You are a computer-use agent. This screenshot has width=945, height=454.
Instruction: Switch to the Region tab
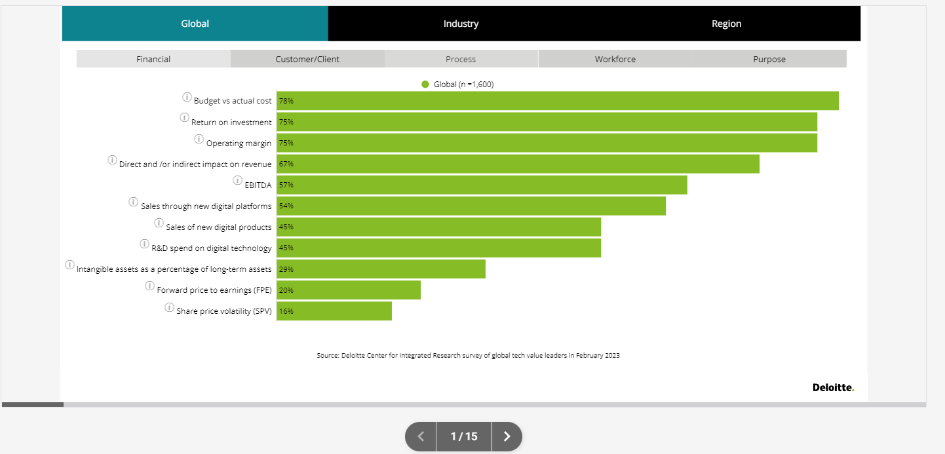(x=726, y=24)
